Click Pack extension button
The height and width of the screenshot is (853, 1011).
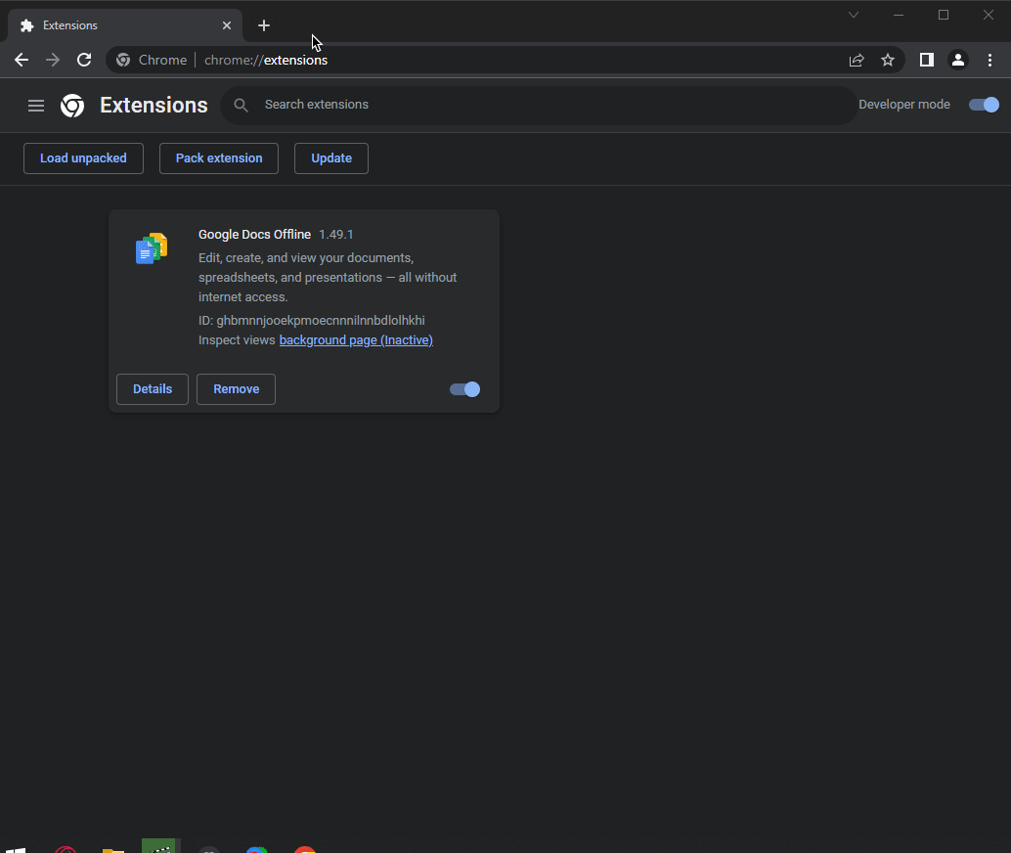(x=219, y=158)
